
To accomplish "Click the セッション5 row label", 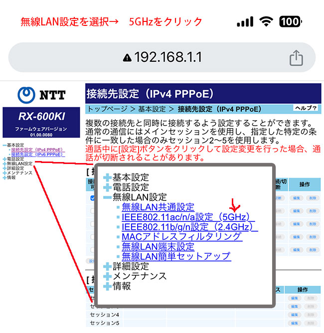I will coord(104,323).
